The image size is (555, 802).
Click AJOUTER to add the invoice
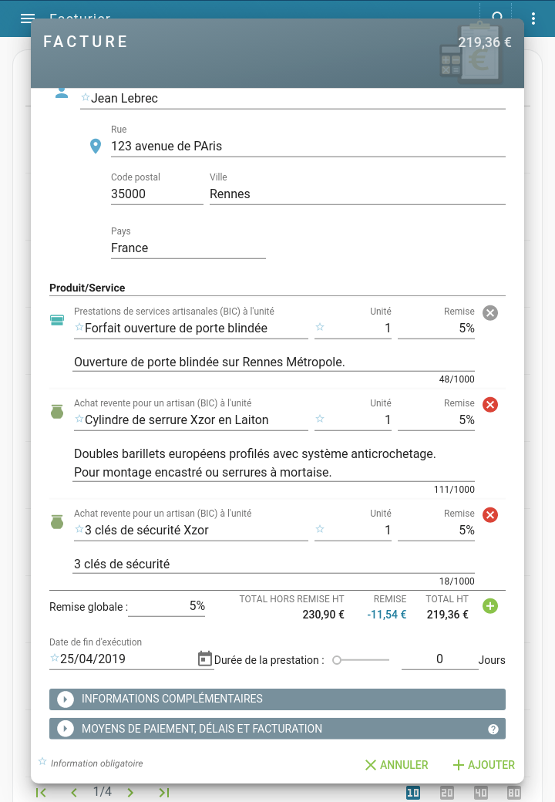pos(484,765)
